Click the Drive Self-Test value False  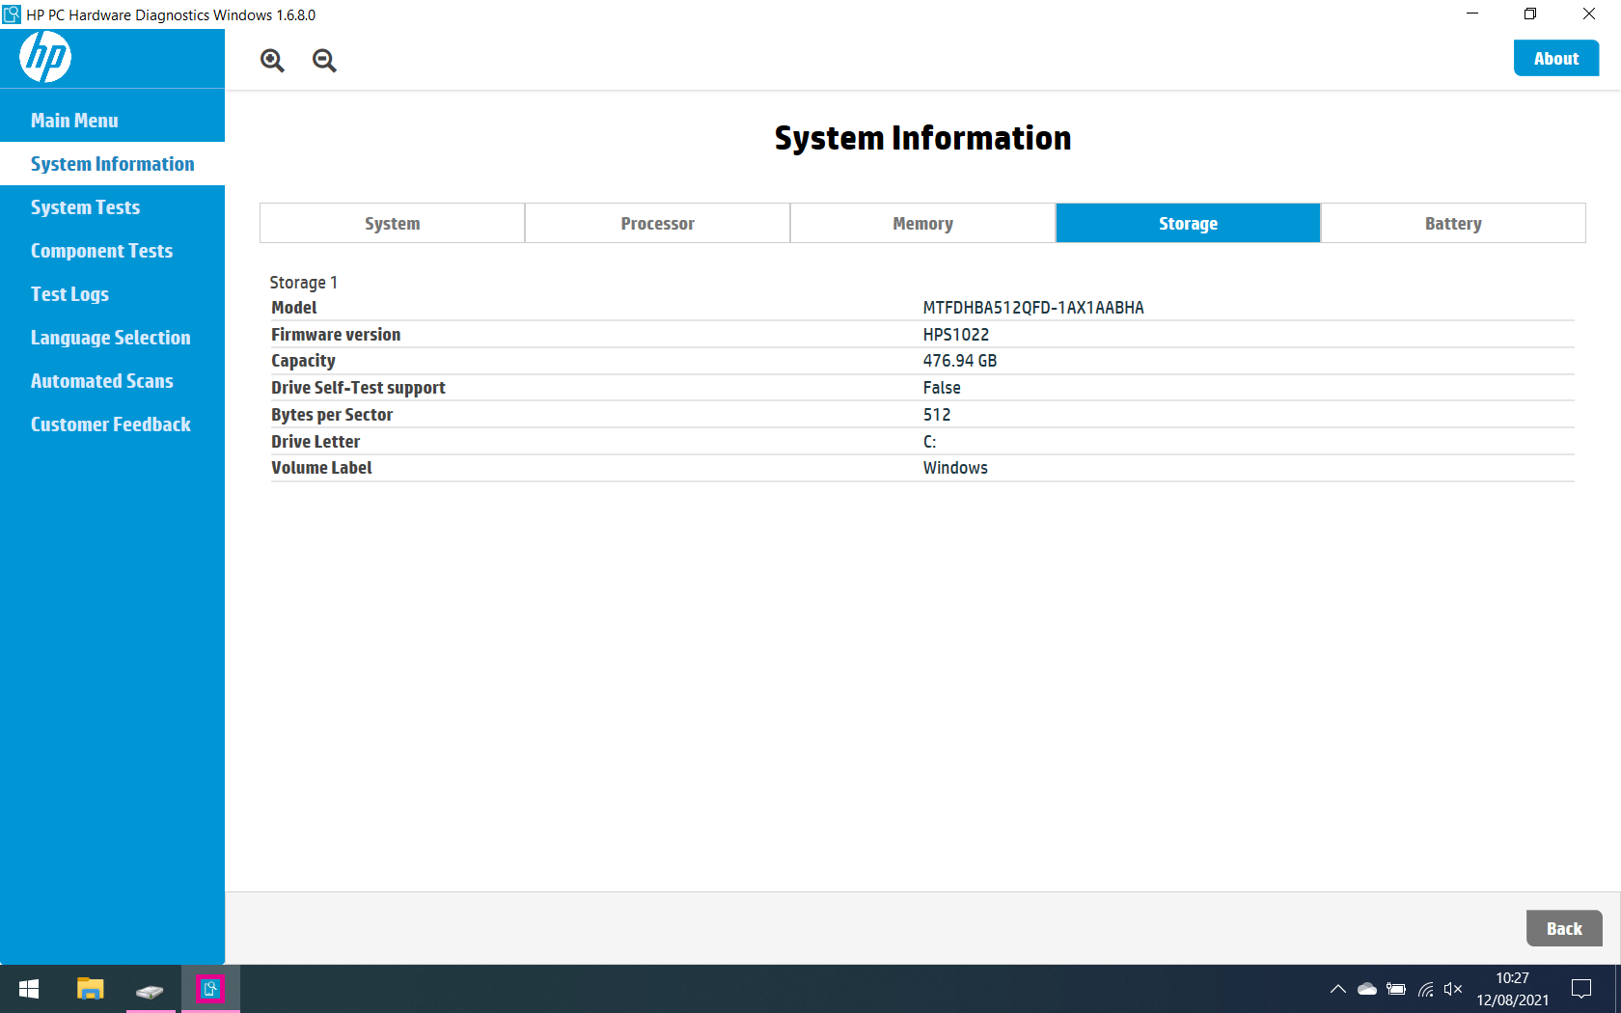click(x=942, y=388)
